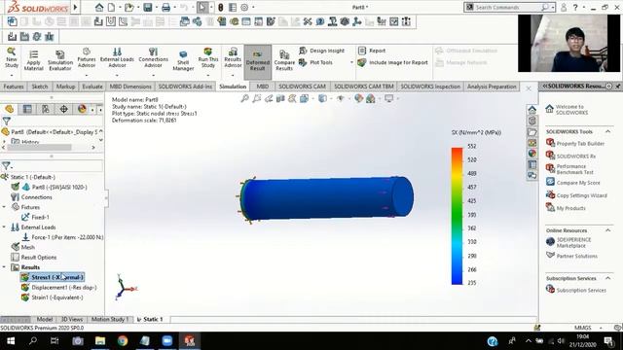Open 3D Views bottom tab
The width and height of the screenshot is (623, 350).
tap(71, 319)
